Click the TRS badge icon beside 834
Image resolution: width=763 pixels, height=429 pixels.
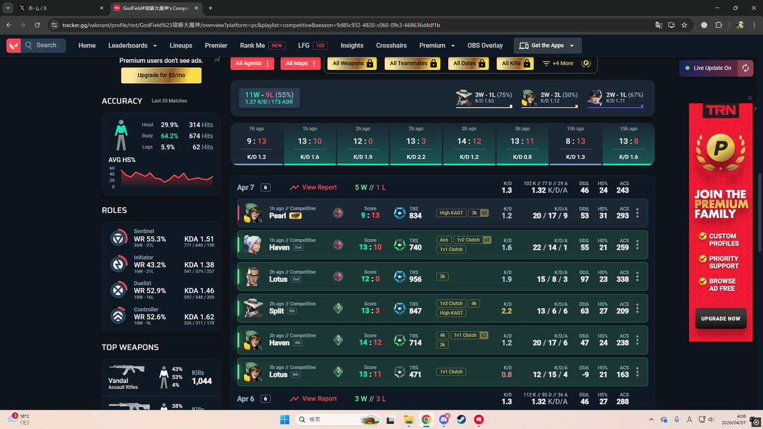pyautogui.click(x=400, y=213)
